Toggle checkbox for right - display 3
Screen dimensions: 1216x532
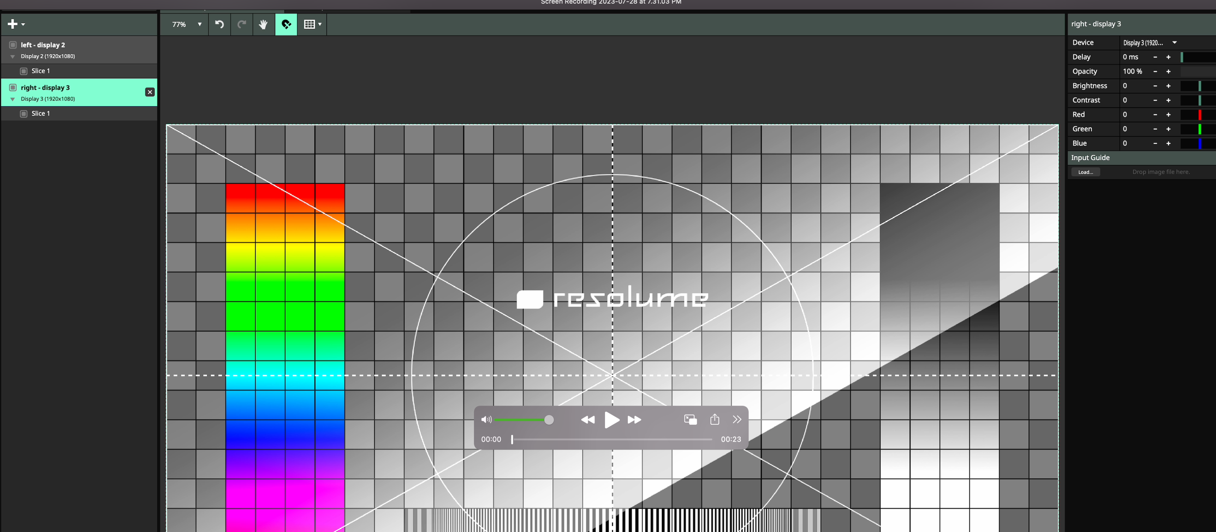coord(13,88)
